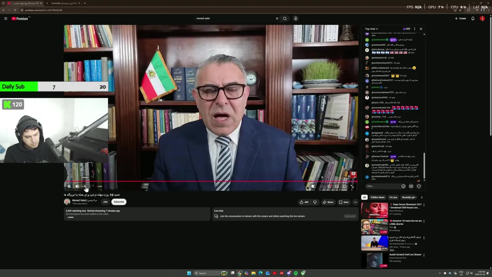Viewport: 492px width, 277px height.
Task: Open File Explorer from the taskbar
Action: tap(253, 273)
